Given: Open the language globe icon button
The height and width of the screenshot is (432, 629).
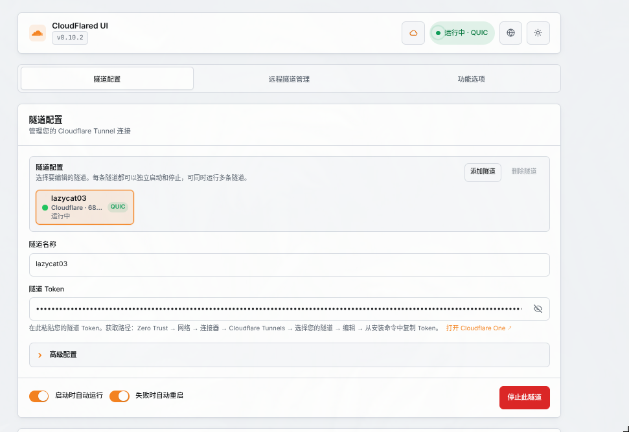Looking at the screenshot, I should 510,33.
